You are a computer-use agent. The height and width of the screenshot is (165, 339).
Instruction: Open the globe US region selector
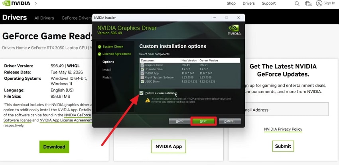click(308, 4)
